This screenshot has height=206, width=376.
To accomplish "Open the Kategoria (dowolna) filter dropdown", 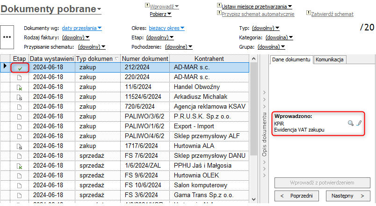I will (x=279, y=37).
